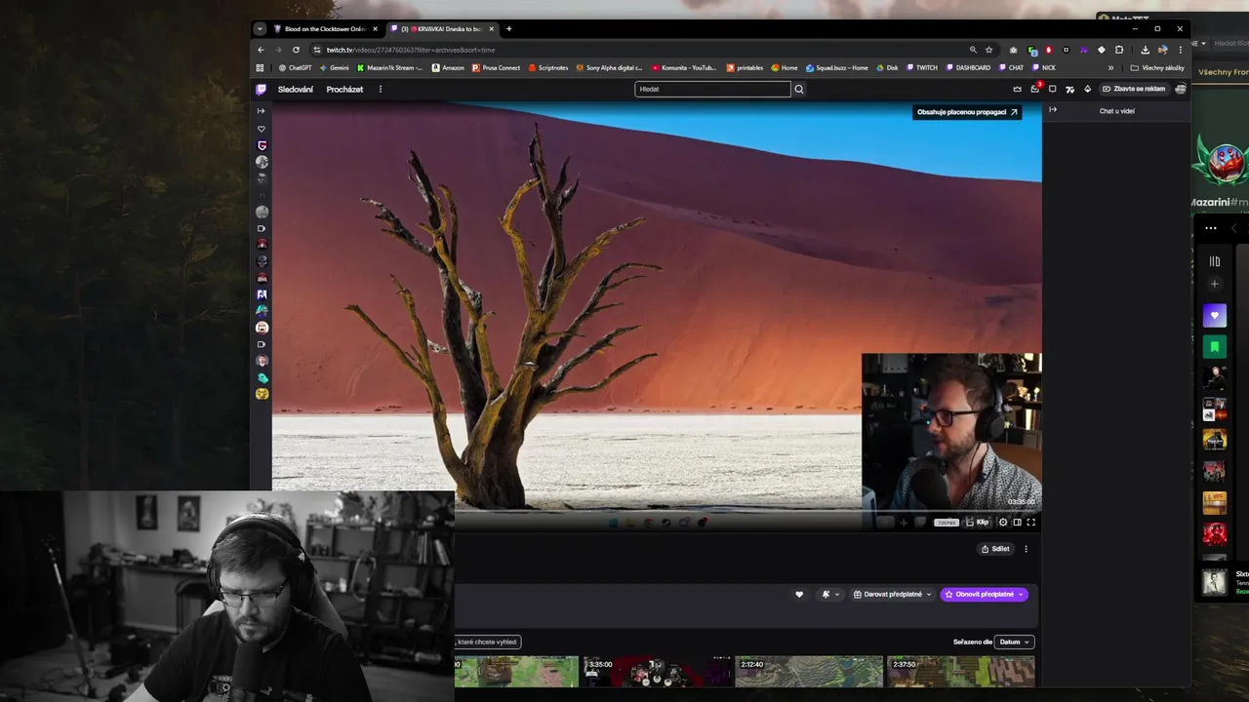Click the search magnifier button
Image resolution: width=1249 pixels, height=702 pixels.
(x=798, y=89)
